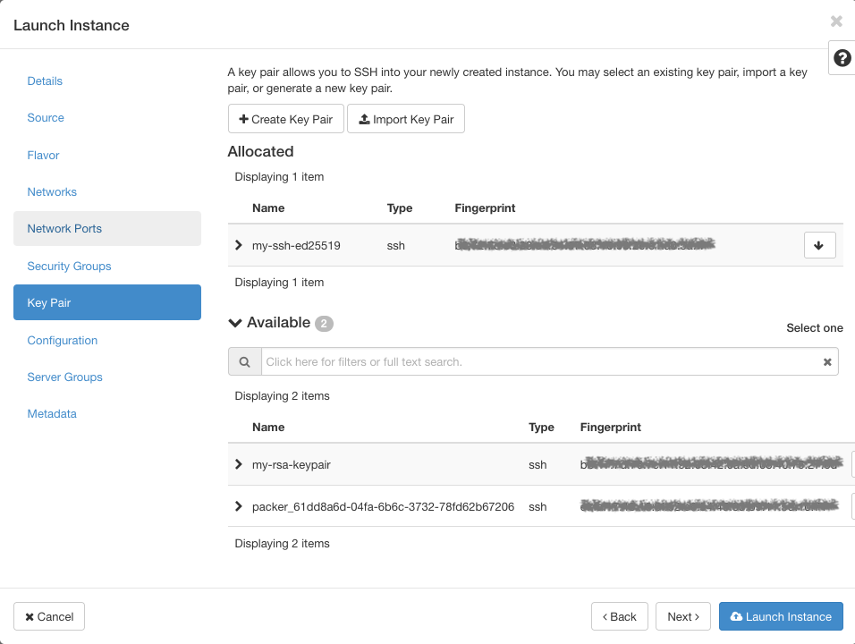The image size is (855, 644).
Task: Click in the key pair filter search field
Action: (x=537, y=362)
